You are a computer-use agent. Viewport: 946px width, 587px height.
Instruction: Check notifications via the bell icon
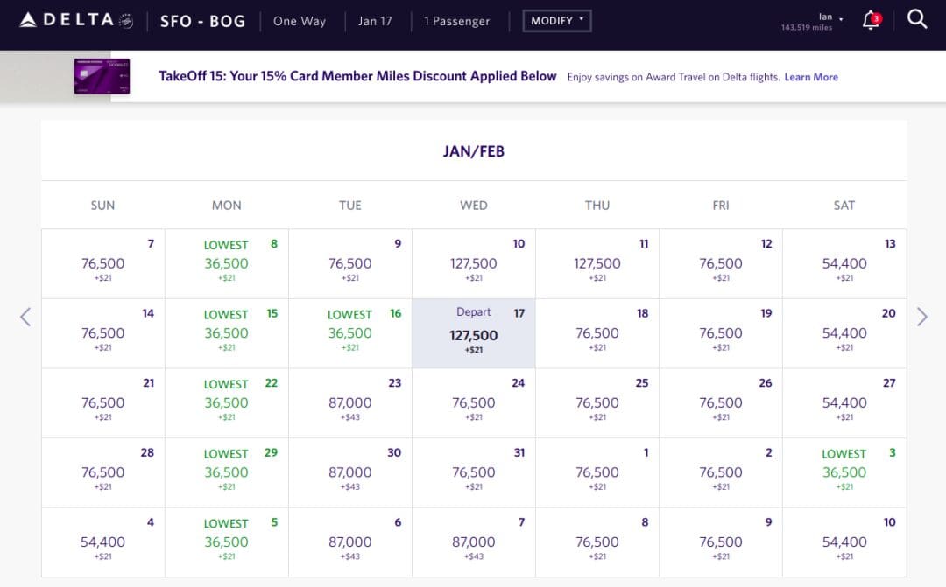[x=870, y=21]
